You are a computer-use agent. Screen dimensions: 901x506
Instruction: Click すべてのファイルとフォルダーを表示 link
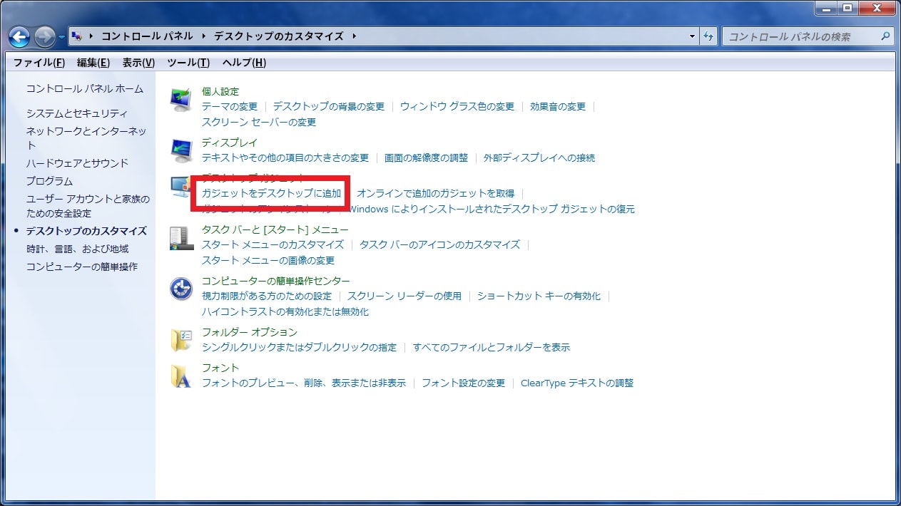point(492,347)
